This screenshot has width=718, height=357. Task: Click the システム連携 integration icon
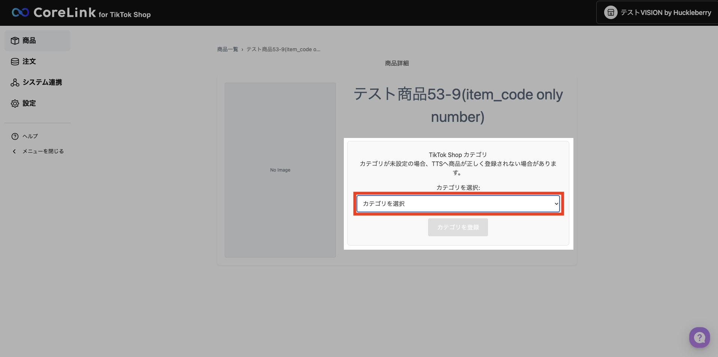click(x=15, y=83)
